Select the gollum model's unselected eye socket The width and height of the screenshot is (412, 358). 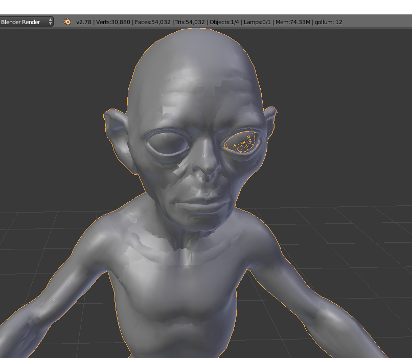[x=168, y=143]
